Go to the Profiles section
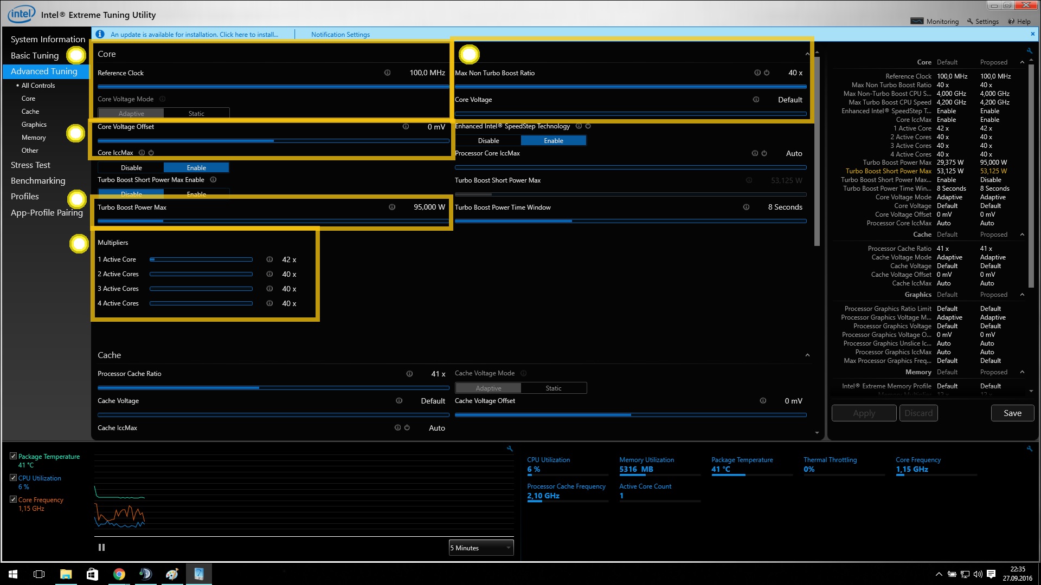Image resolution: width=1041 pixels, height=585 pixels. pyautogui.click(x=25, y=197)
